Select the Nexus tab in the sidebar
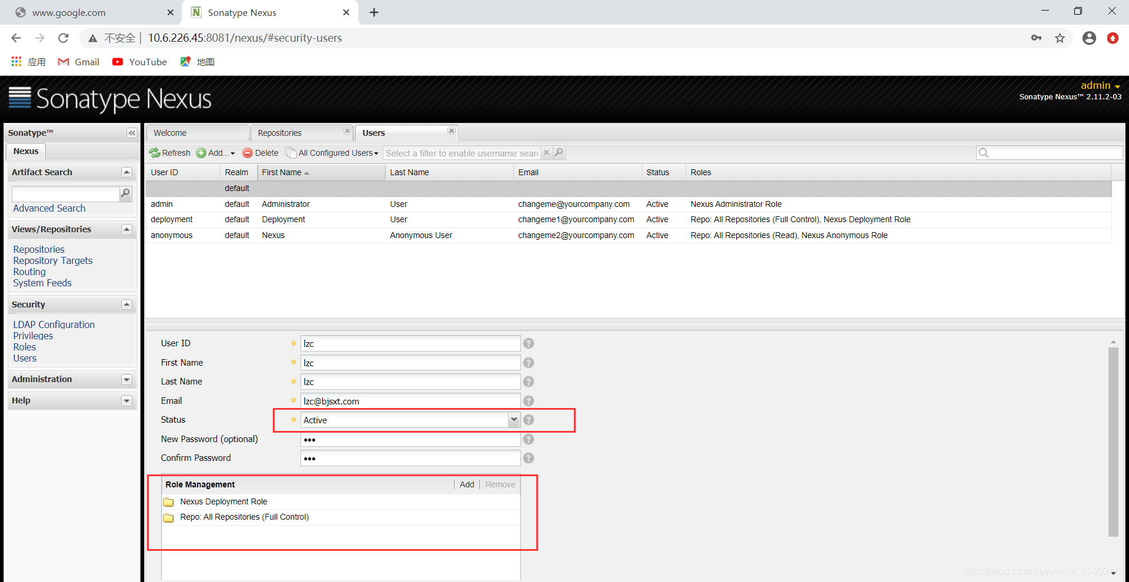Image resolution: width=1129 pixels, height=582 pixels. click(26, 151)
